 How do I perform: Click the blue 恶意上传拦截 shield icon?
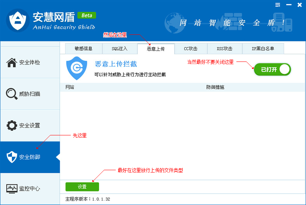pos(77,68)
